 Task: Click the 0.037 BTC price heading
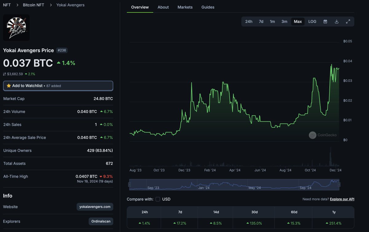click(28, 63)
